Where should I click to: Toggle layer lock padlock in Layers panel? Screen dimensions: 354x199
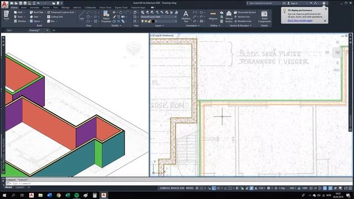point(149,21)
